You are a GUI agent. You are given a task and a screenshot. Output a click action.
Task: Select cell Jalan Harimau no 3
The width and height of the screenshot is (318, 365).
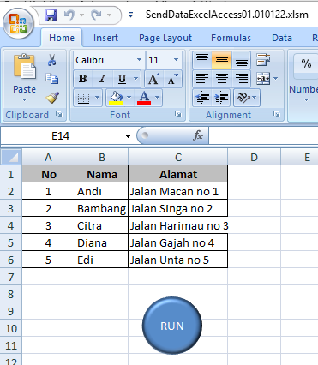coord(178,225)
